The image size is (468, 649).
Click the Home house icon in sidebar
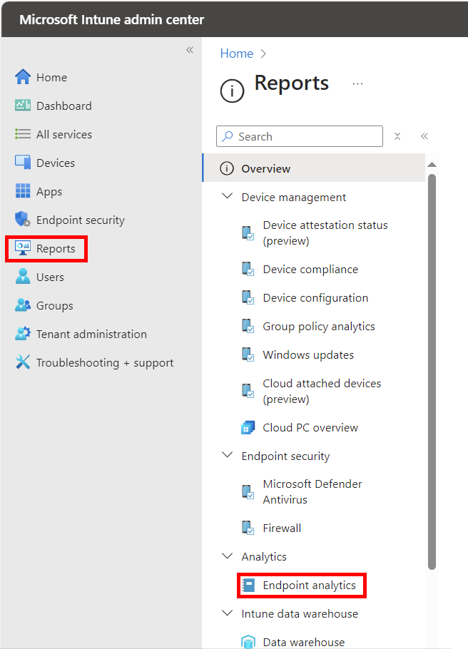point(23,77)
